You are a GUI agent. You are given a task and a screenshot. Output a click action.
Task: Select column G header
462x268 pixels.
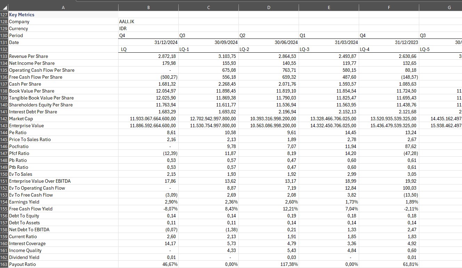coord(449,7)
